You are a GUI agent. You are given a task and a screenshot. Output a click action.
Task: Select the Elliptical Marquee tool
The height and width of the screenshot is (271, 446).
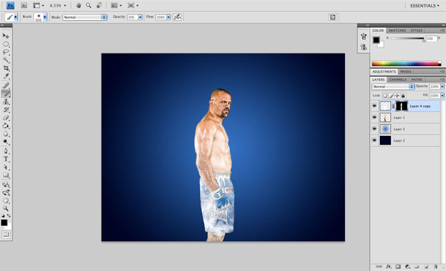(x=6, y=44)
